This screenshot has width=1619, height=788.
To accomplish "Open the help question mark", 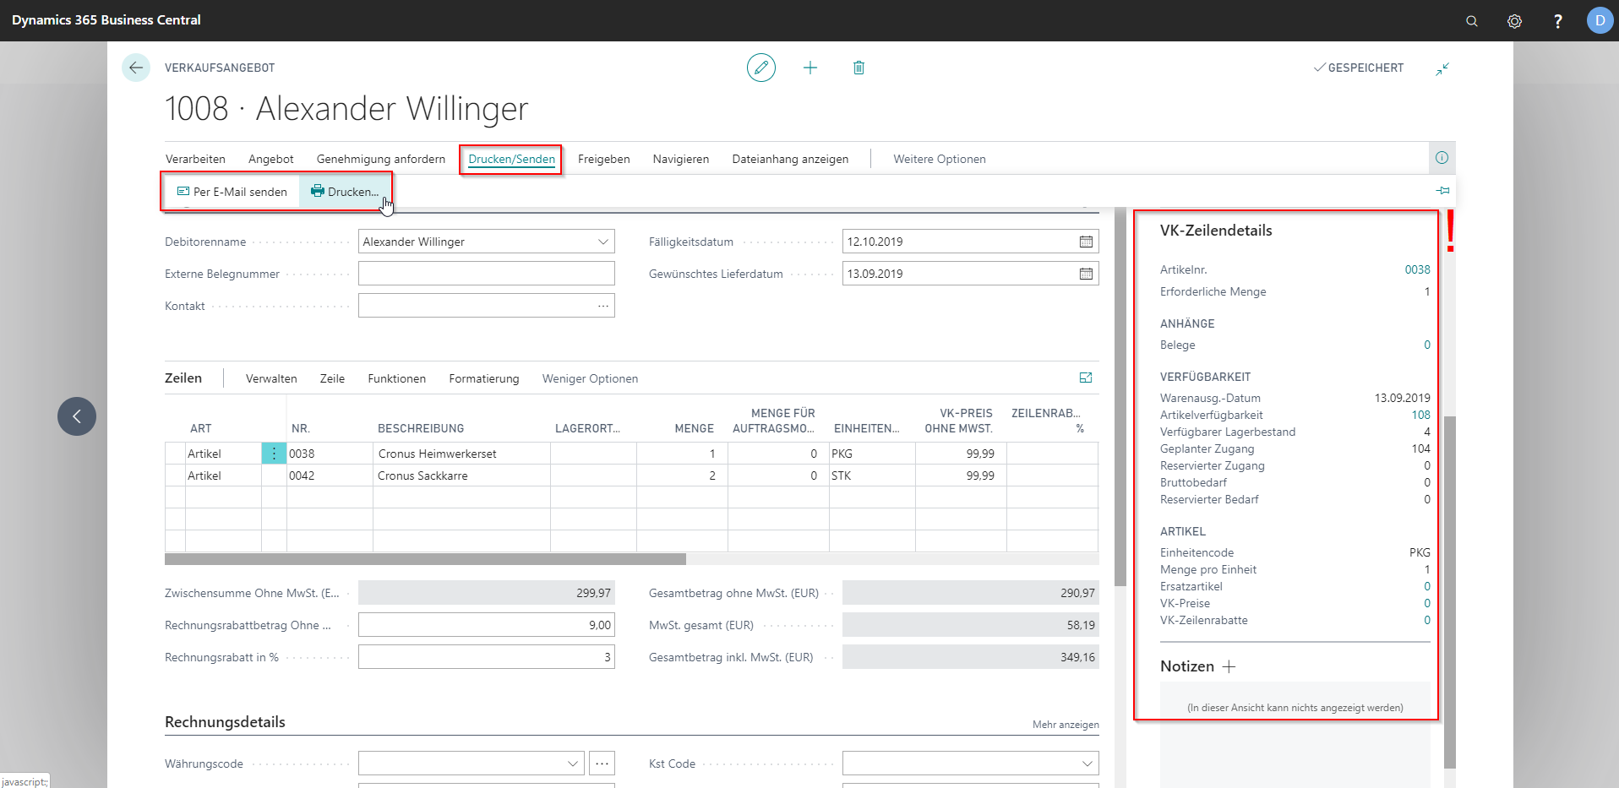I will point(1557,21).
